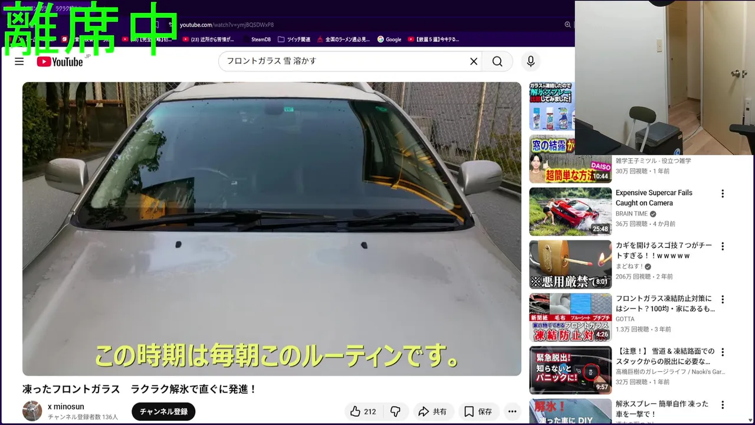
Task: Click the 雑学王子ミツル・役立つ雑学 channel name
Action: [x=654, y=161]
